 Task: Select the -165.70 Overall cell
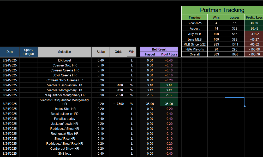(254, 54)
